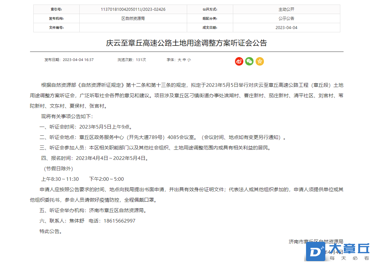Click the view count 131次

click(132, 60)
